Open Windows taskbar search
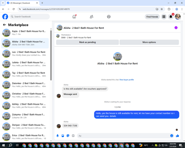 click(x=10, y=145)
